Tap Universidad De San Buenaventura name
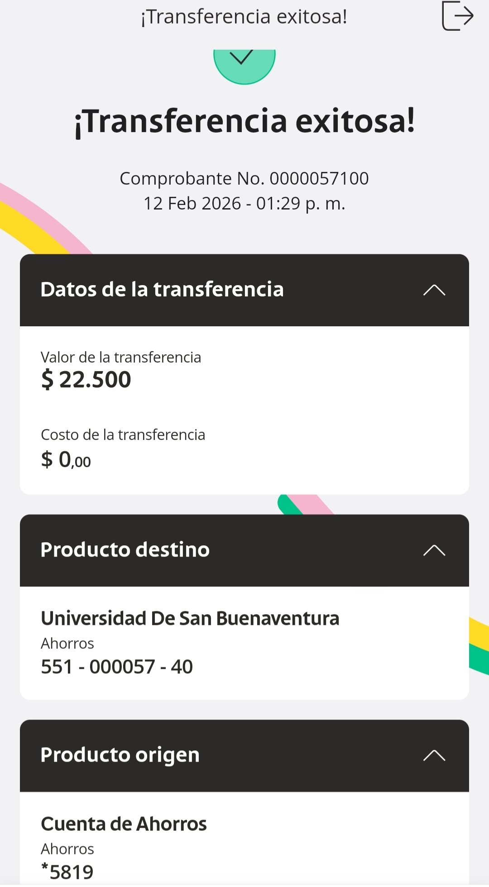The image size is (489, 887). tap(190, 618)
